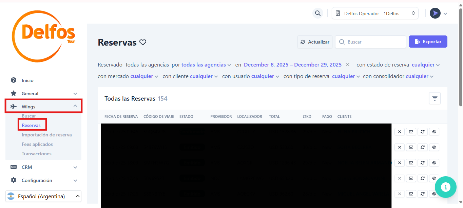Click the sync icon in third row

tap(422, 163)
